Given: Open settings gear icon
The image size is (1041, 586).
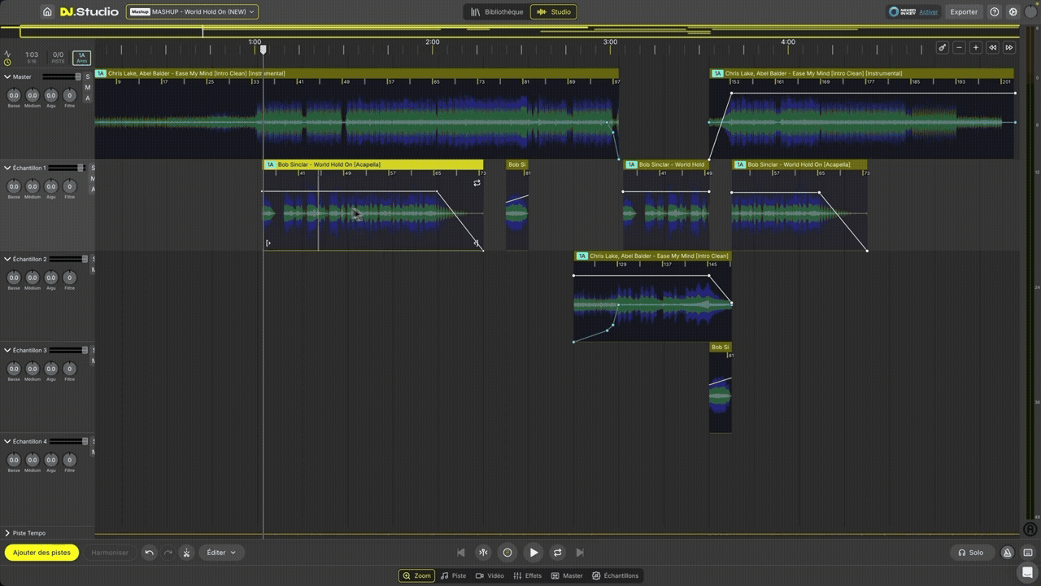Looking at the screenshot, I should pyautogui.click(x=1013, y=12).
